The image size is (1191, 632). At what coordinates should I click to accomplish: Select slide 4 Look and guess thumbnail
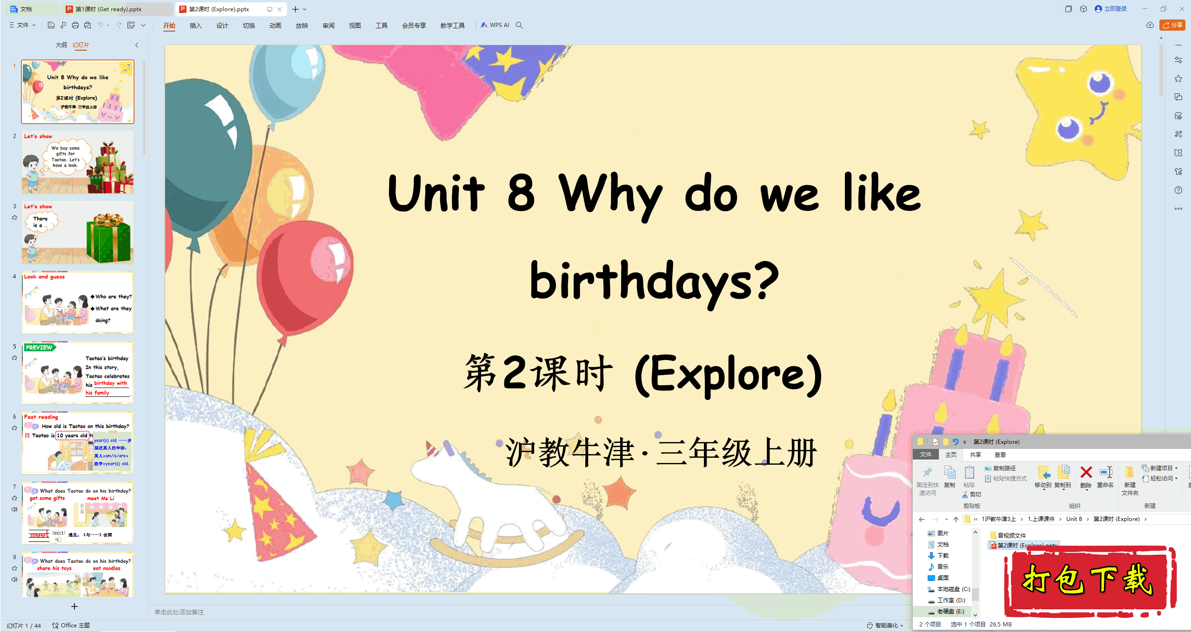coord(78,303)
